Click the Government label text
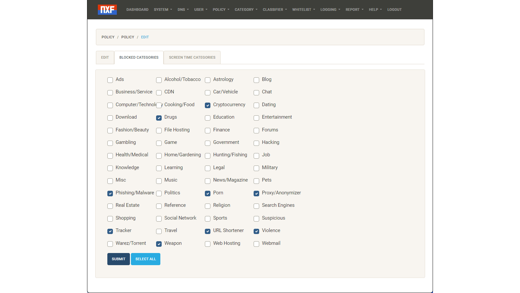 (226, 142)
